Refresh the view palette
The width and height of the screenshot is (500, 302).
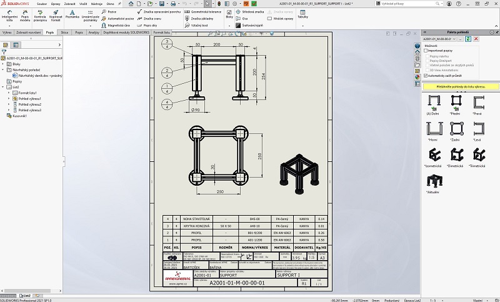click(469, 39)
